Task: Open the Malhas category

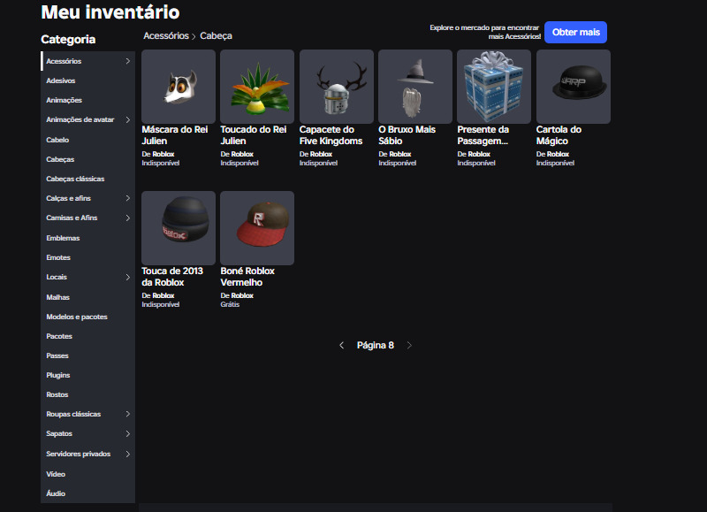Action: click(x=87, y=297)
